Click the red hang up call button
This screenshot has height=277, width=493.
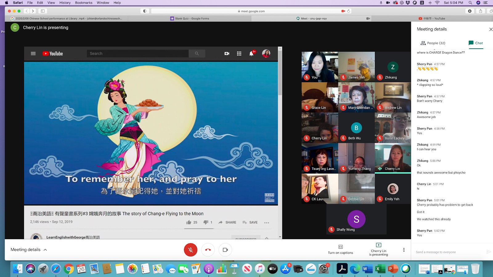point(208,250)
